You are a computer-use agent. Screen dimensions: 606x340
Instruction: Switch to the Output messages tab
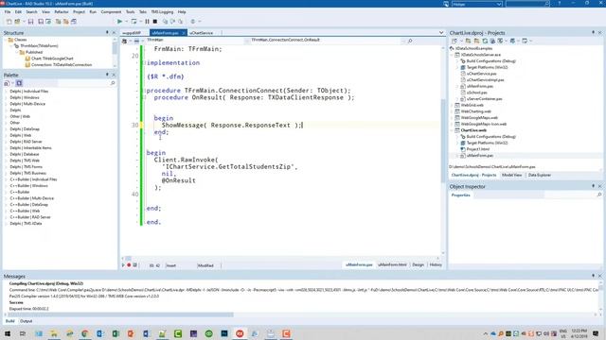[x=26, y=321]
